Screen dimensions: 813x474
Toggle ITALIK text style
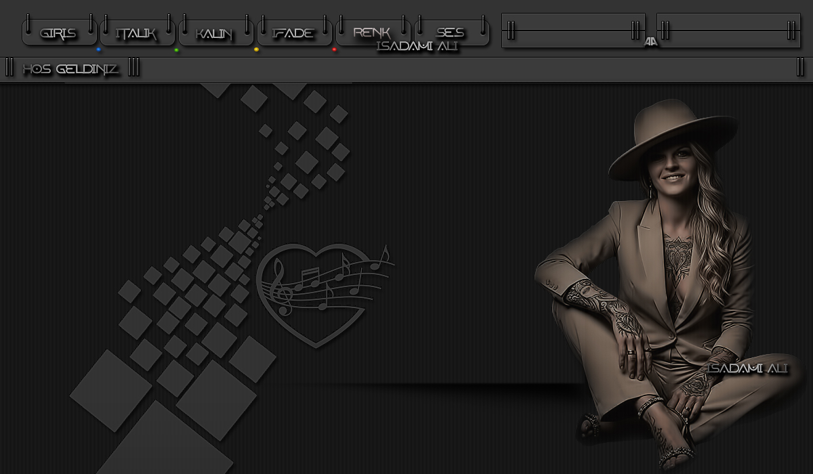click(138, 33)
